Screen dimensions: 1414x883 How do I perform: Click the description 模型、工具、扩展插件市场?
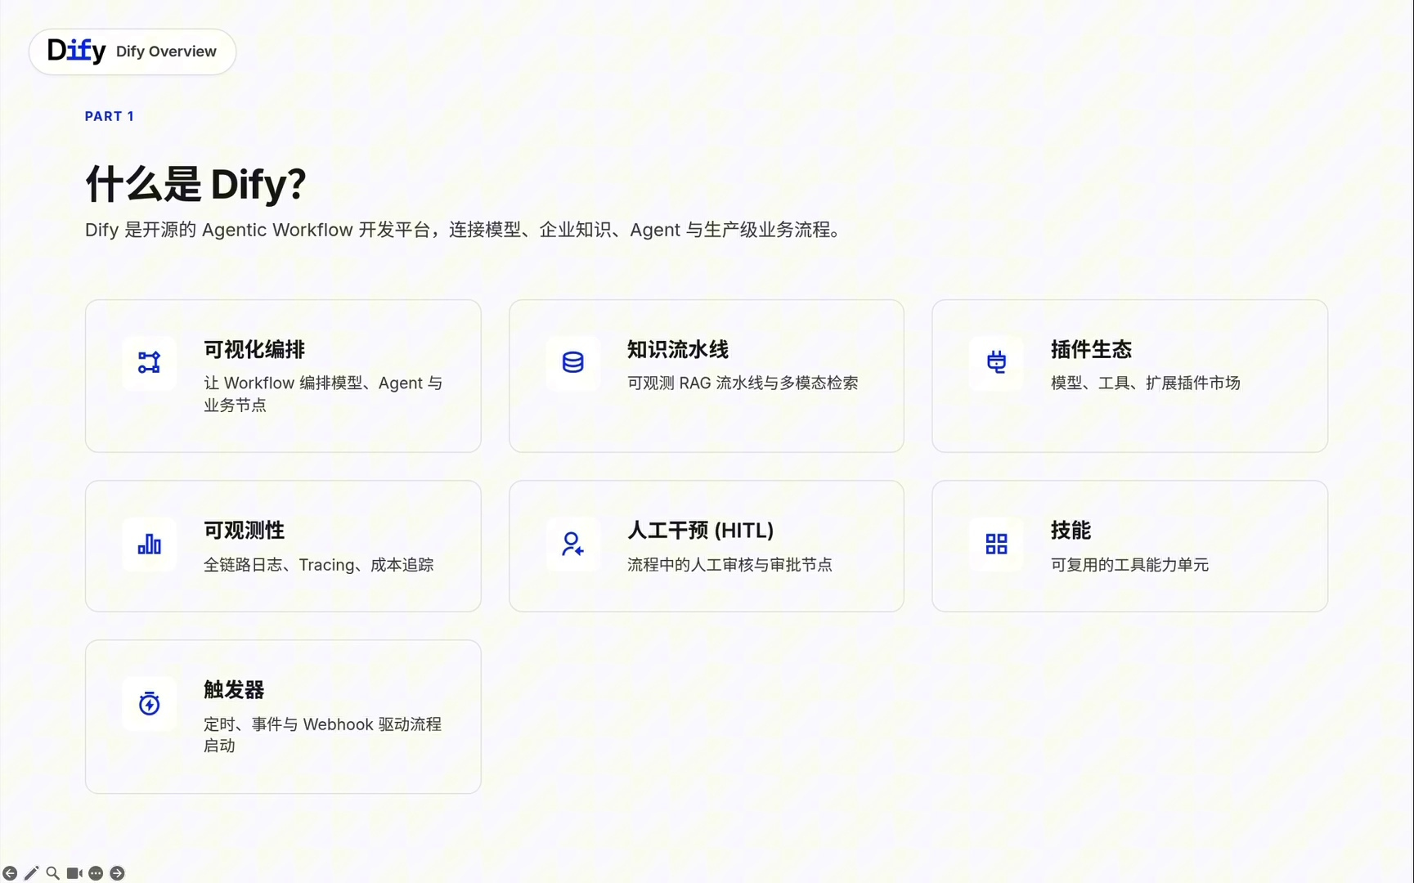coord(1146,383)
